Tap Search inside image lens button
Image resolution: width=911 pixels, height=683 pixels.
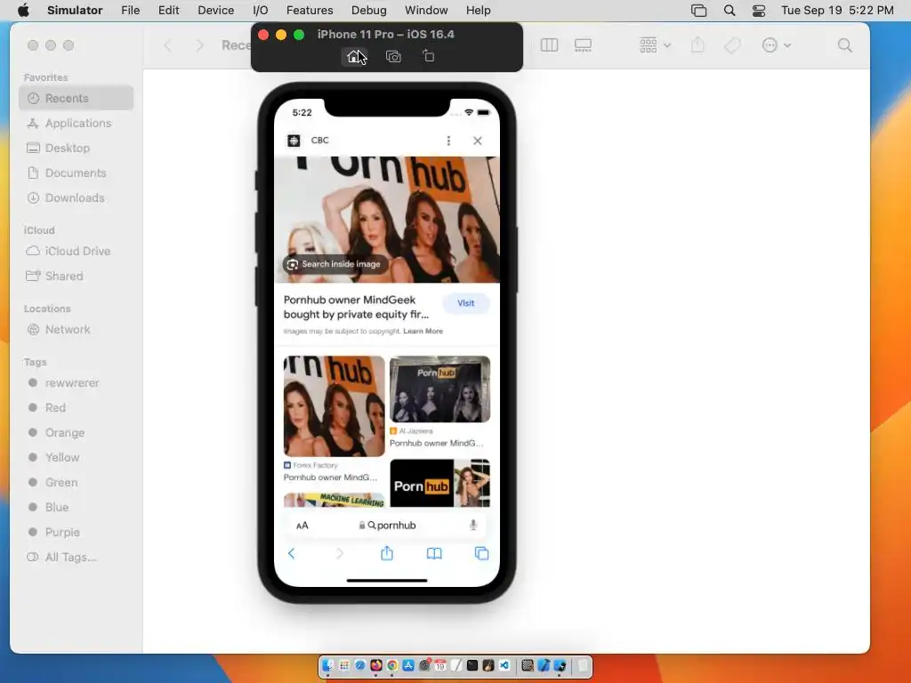[x=335, y=264]
